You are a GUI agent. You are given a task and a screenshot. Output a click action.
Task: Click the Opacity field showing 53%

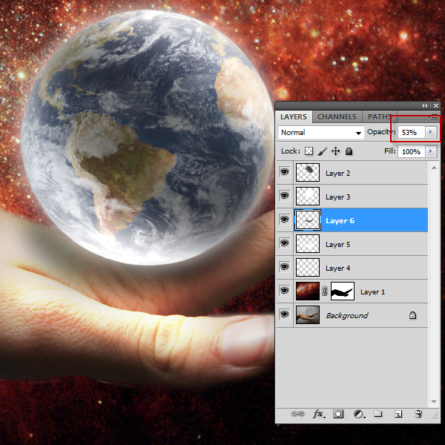pos(411,132)
